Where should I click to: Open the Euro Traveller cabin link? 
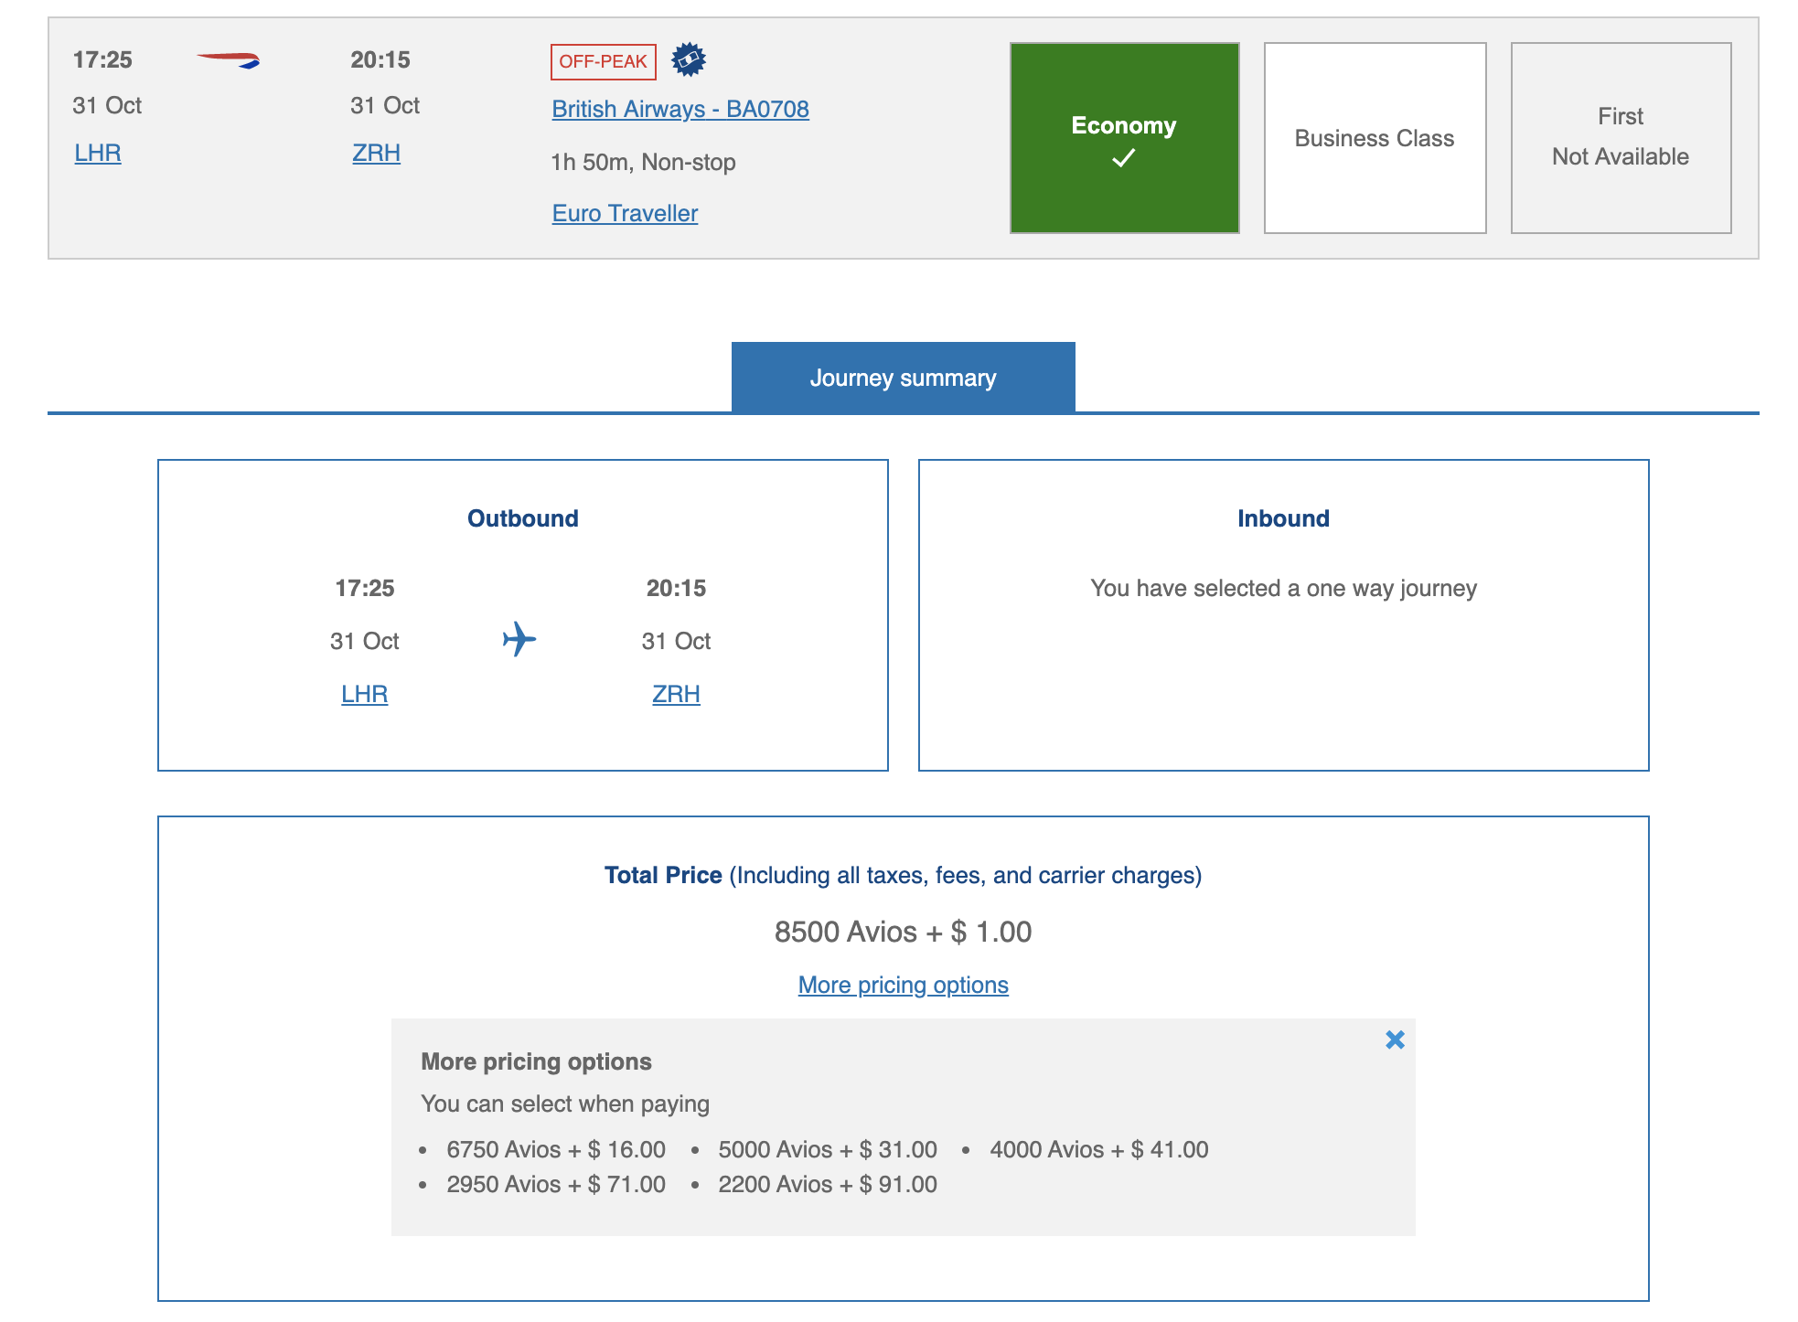click(x=625, y=213)
